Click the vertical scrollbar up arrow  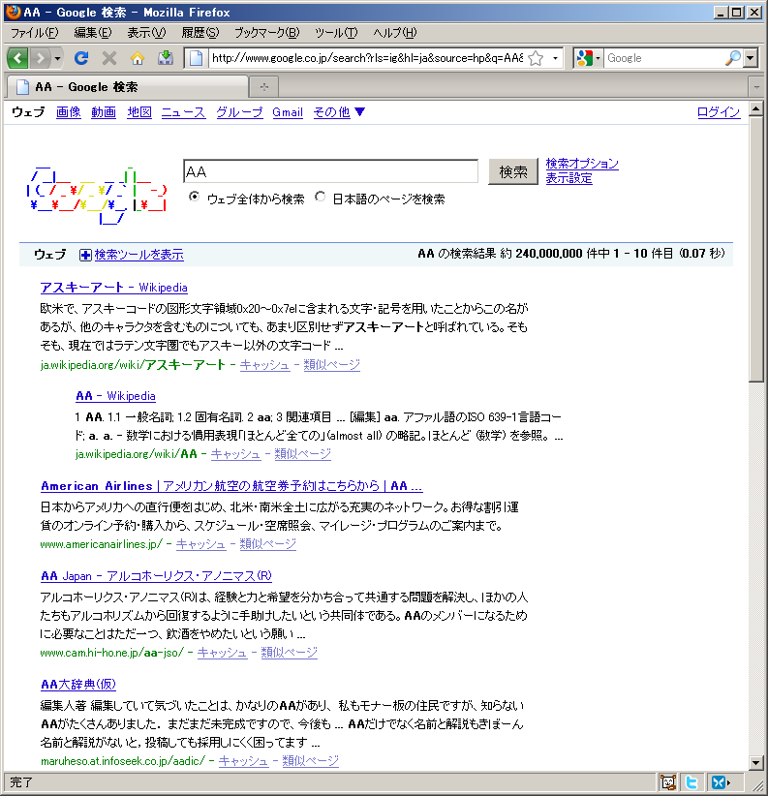(x=756, y=108)
